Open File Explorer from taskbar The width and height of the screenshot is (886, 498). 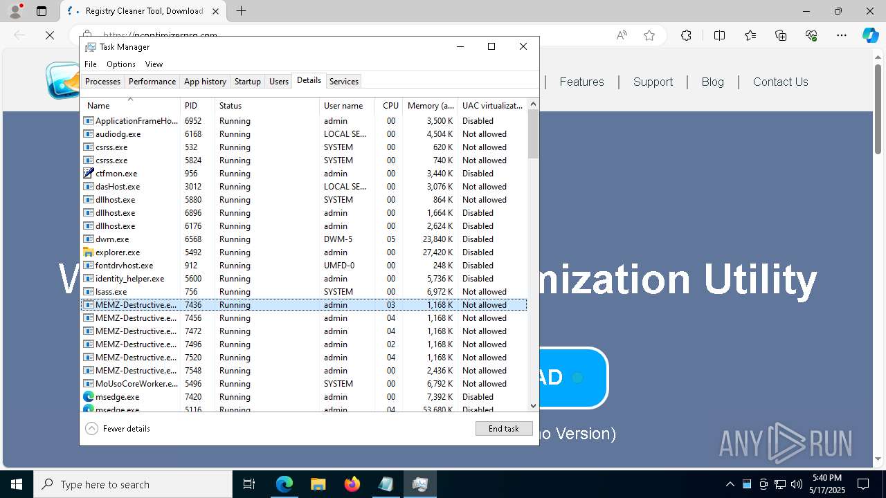pyautogui.click(x=318, y=484)
